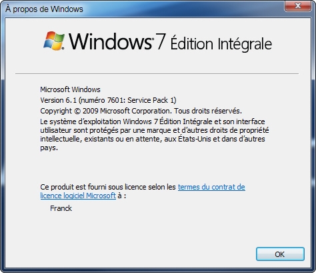Click the licensed user name Franck
The width and height of the screenshot is (316, 273).
click(x=61, y=208)
